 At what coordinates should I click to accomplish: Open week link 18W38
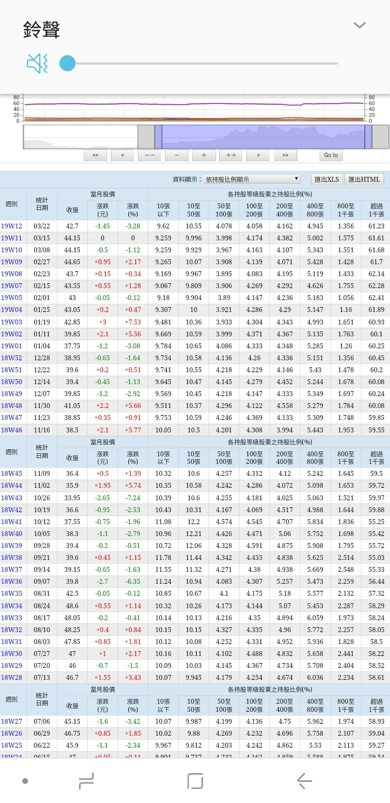(11, 558)
